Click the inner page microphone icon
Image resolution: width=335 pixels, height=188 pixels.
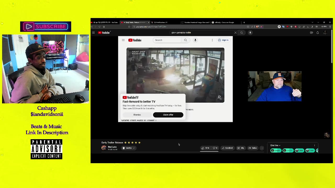[195, 40]
